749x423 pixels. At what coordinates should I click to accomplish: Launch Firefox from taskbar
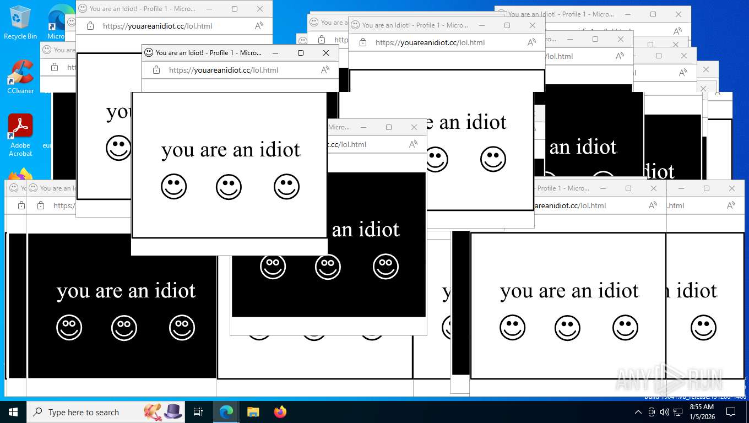(280, 412)
